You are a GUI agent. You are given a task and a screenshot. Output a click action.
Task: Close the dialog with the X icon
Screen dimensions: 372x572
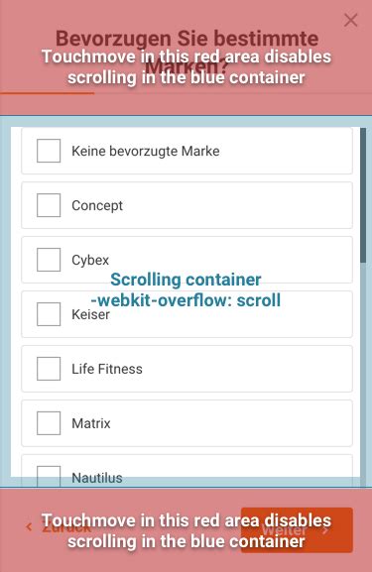(x=350, y=20)
